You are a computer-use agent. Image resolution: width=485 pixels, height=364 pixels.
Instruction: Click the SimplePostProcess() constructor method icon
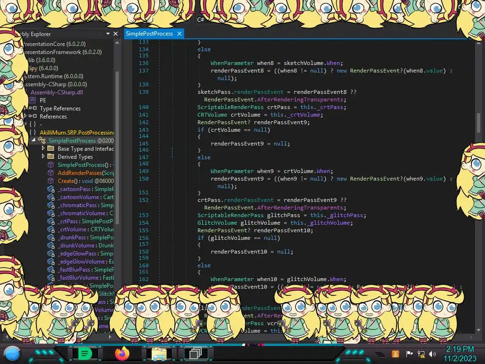51,164
